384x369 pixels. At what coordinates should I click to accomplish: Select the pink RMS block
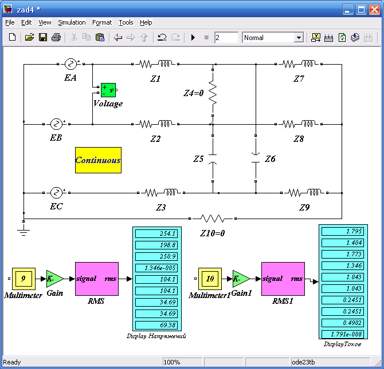click(x=97, y=279)
